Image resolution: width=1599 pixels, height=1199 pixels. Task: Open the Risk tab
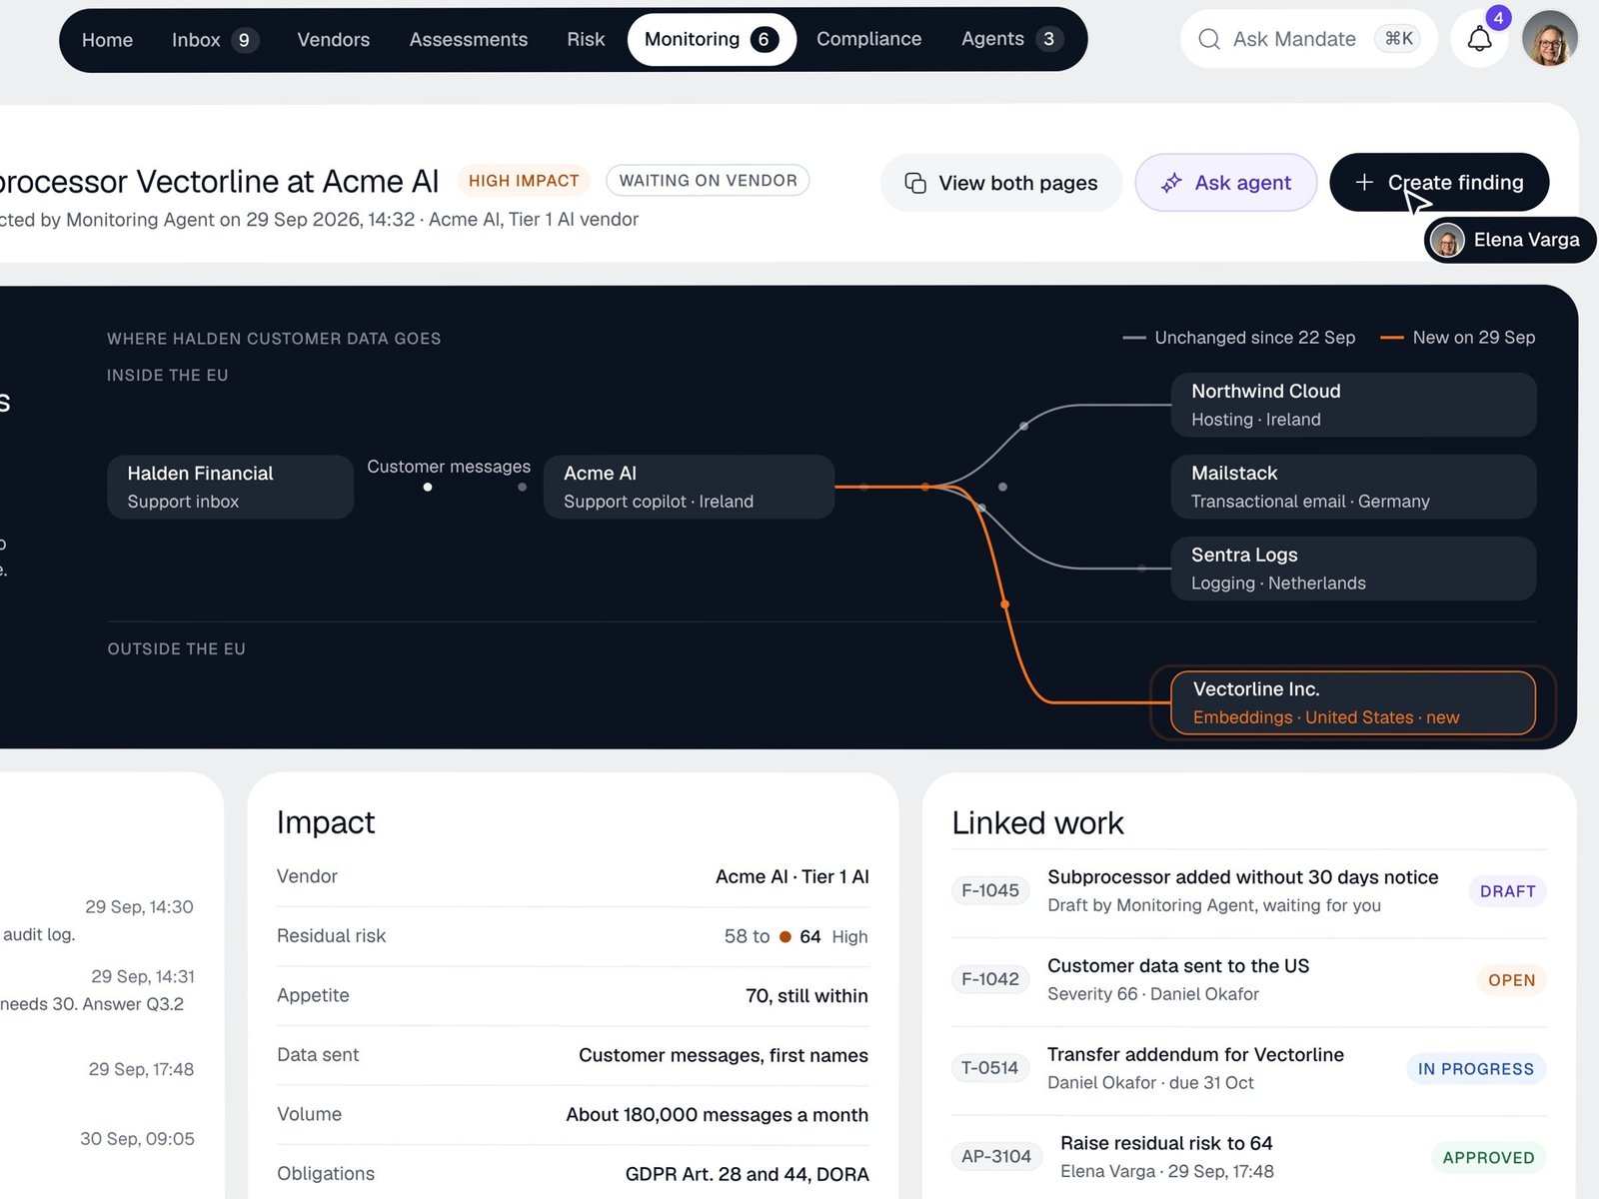point(586,40)
